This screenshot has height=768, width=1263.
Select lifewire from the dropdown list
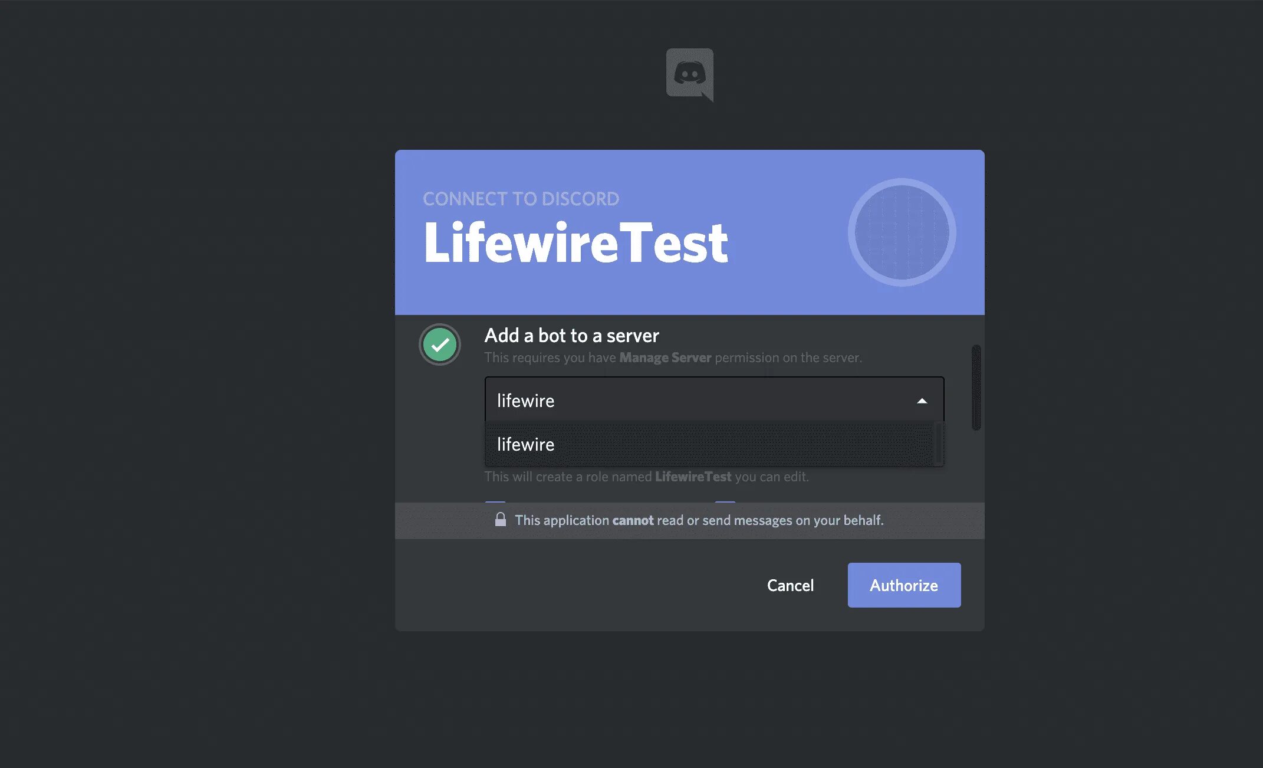coord(649,444)
